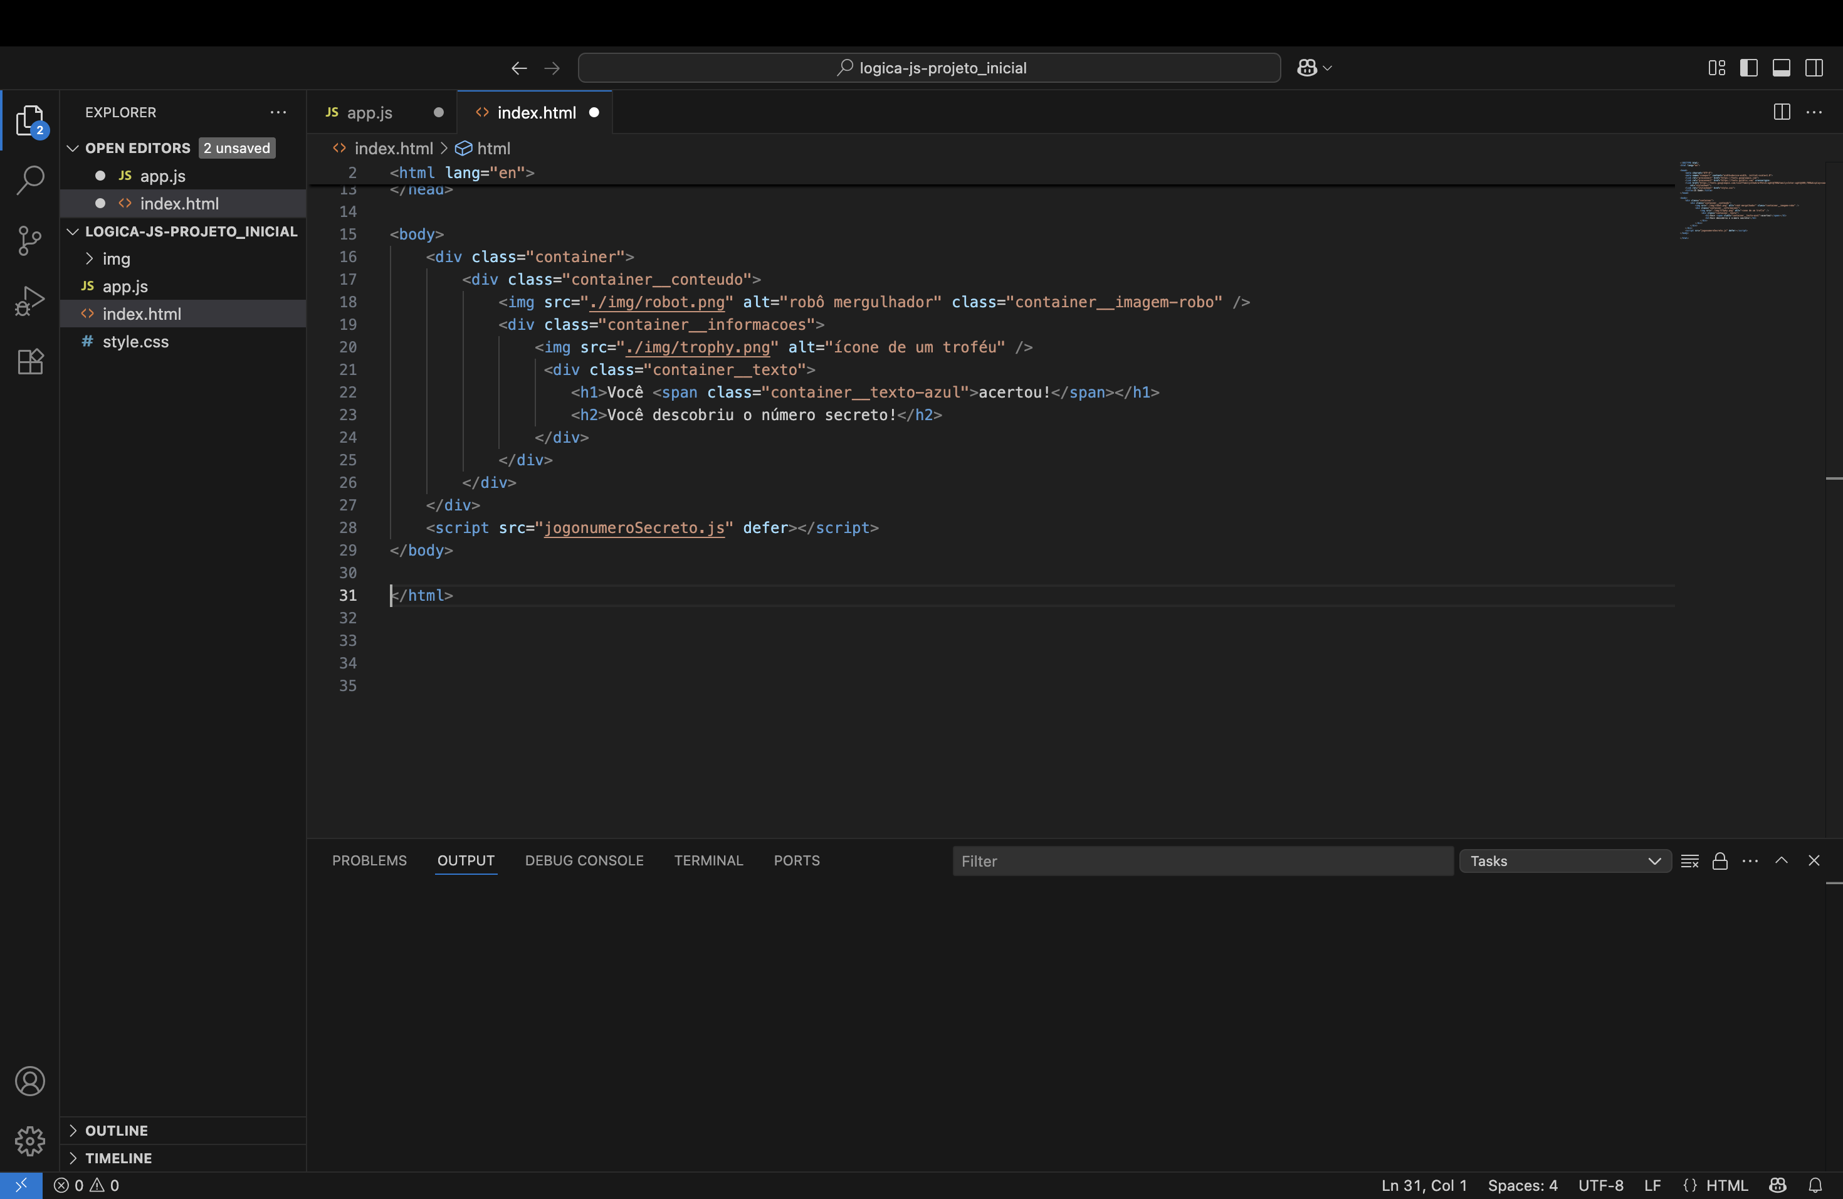
Task: Open Explorer Views and More Actions ellipsis
Action: click(x=278, y=112)
